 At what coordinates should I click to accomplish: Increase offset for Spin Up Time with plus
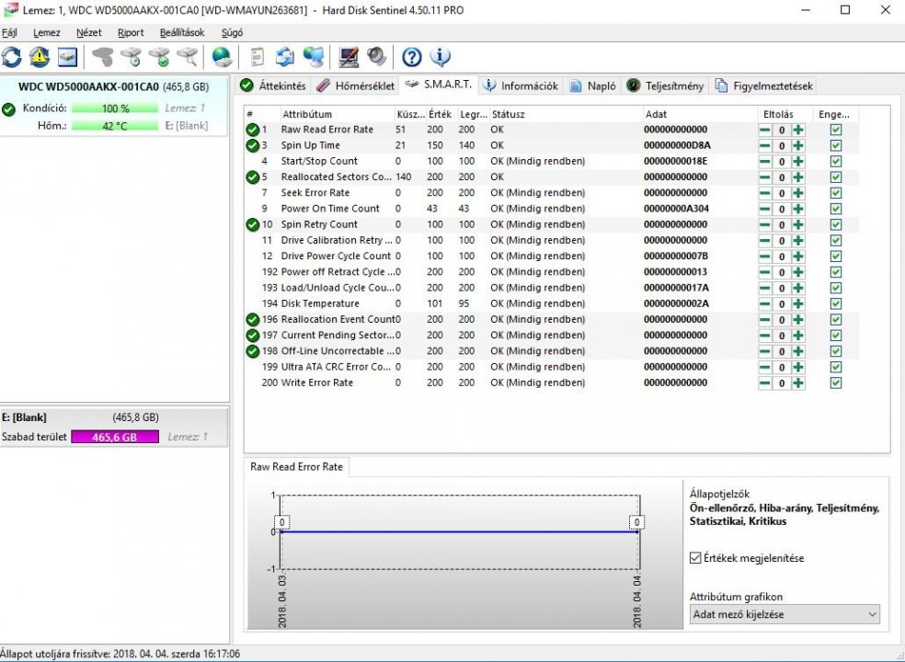pos(797,145)
